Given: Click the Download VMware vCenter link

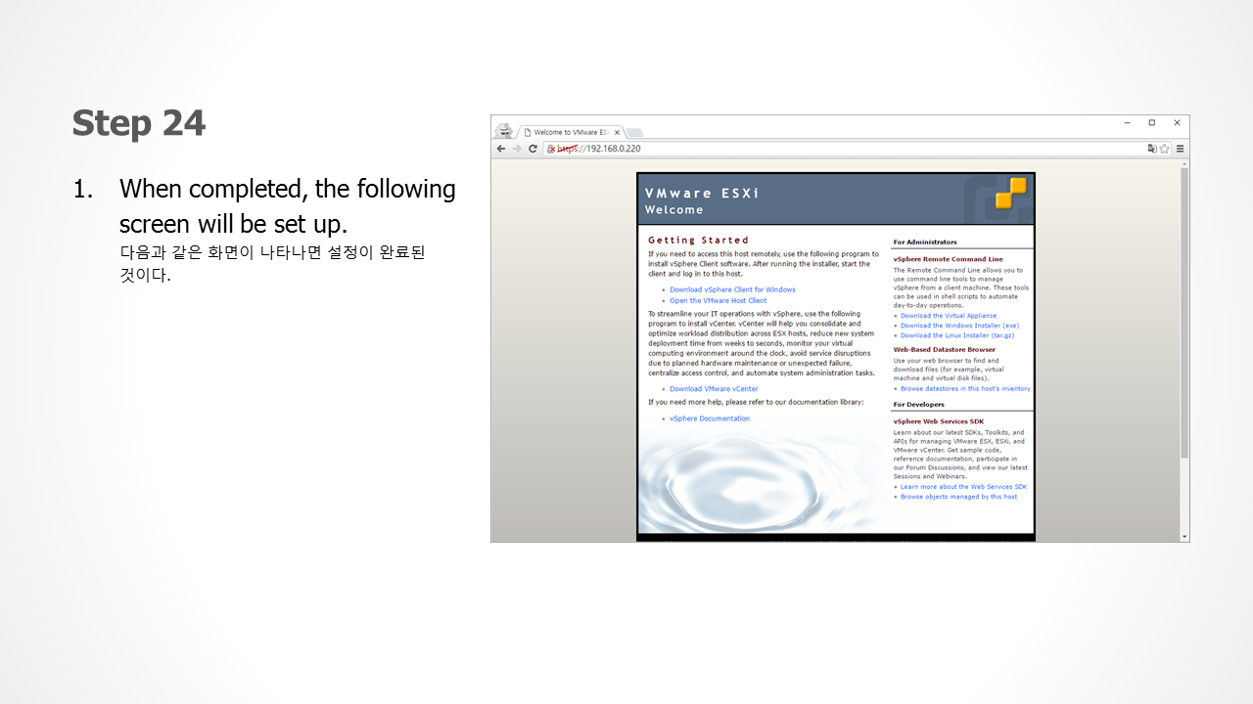Looking at the screenshot, I should tap(714, 388).
